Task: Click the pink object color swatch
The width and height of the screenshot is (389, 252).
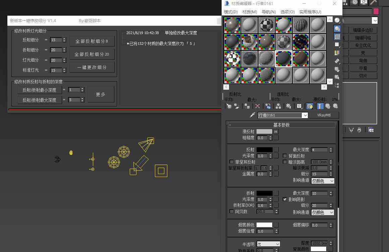Action: [376, 11]
